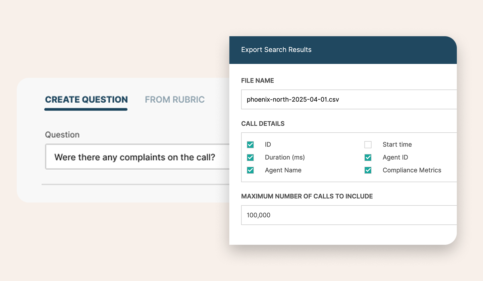Click the CALL DETAILS heading
The image size is (483, 281).
263,123
